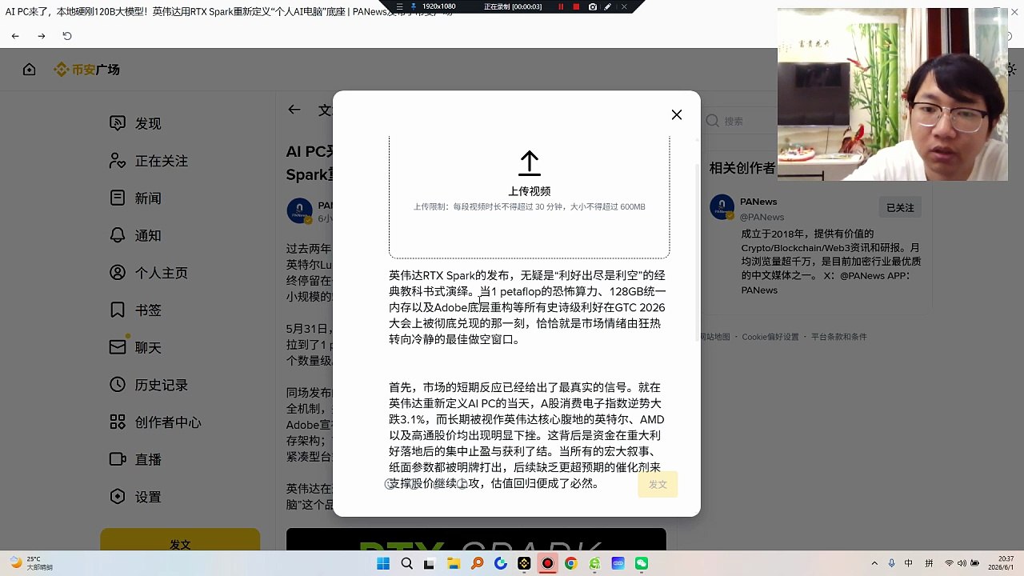Viewport: 1024px width, 576px height.
Task: Open the recorder pen annotation tool
Action: coord(608,6)
